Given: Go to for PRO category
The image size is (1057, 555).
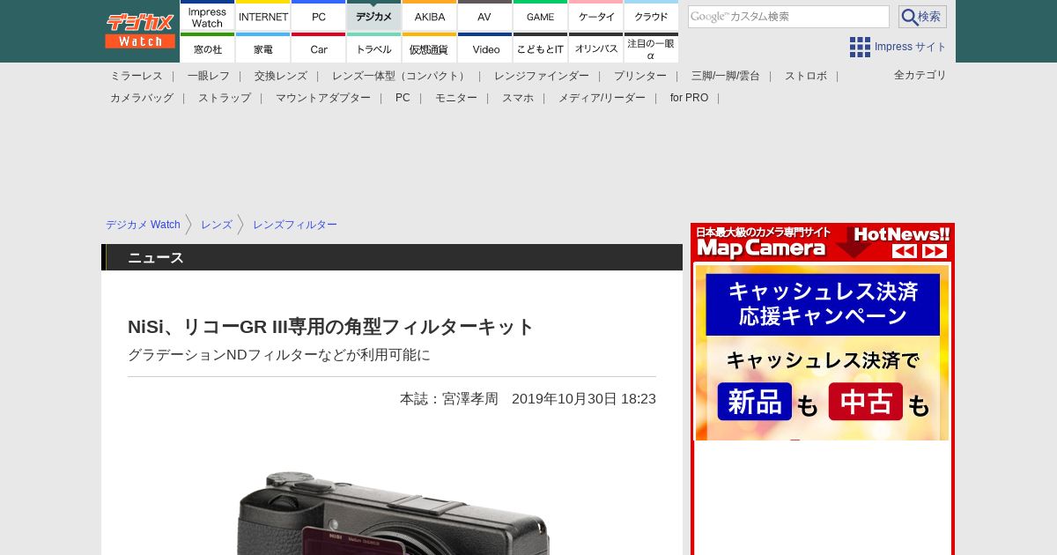Looking at the screenshot, I should (689, 98).
